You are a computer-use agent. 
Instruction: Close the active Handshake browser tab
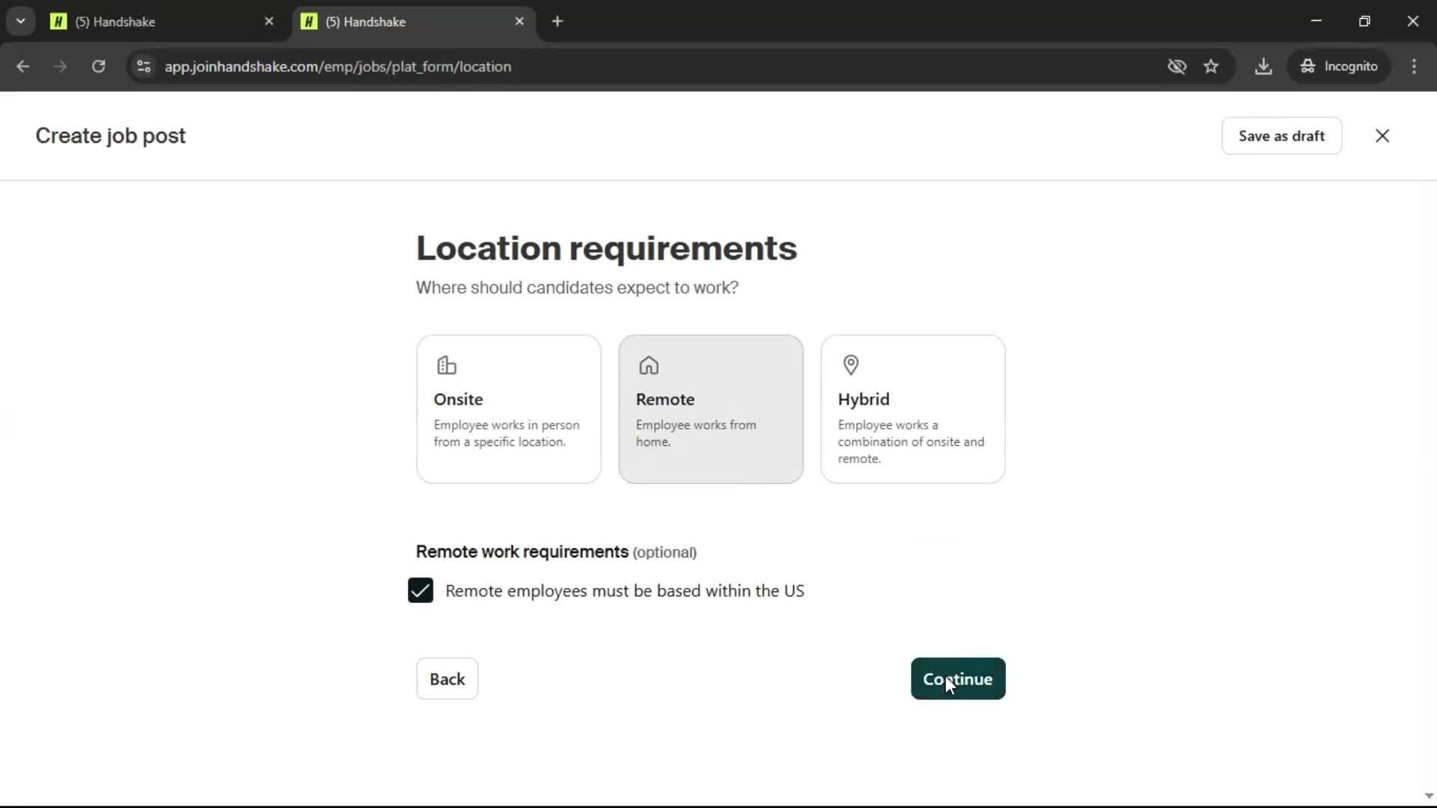point(519,22)
